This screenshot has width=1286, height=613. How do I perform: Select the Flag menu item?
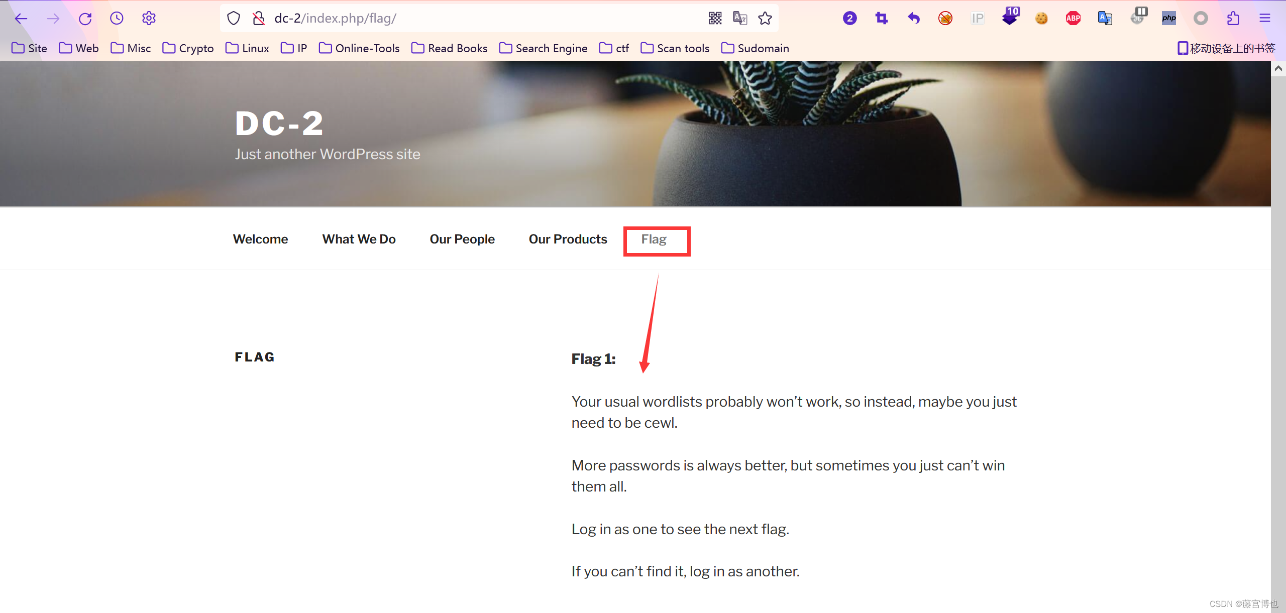(x=654, y=239)
